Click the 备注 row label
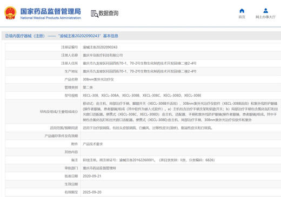Screen dimensions: 281x197 point(75,160)
